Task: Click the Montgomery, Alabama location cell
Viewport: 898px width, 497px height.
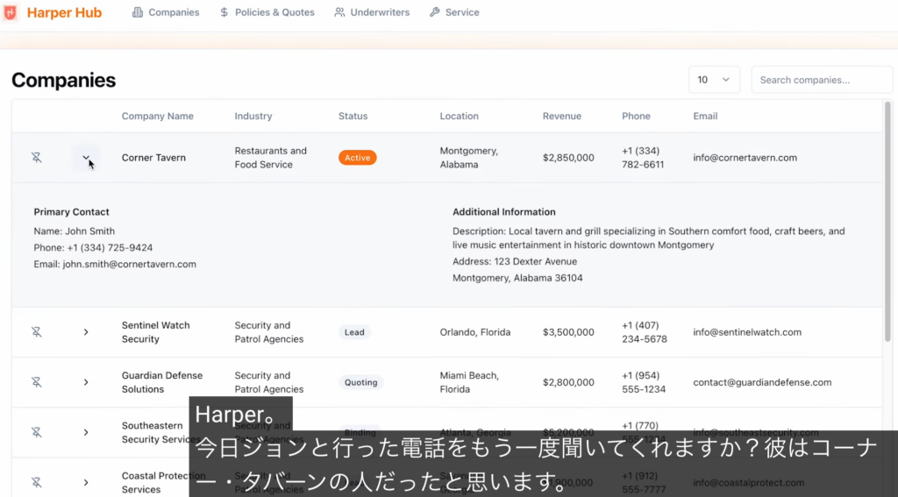Action: pyautogui.click(x=469, y=158)
